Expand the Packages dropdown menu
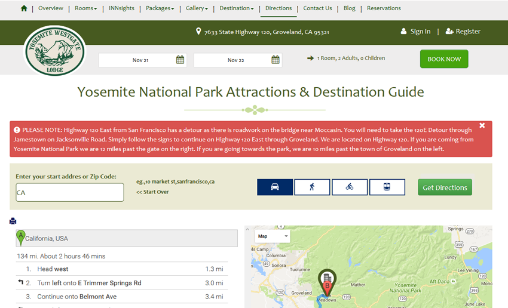This screenshot has height=308, width=508. 160,8
